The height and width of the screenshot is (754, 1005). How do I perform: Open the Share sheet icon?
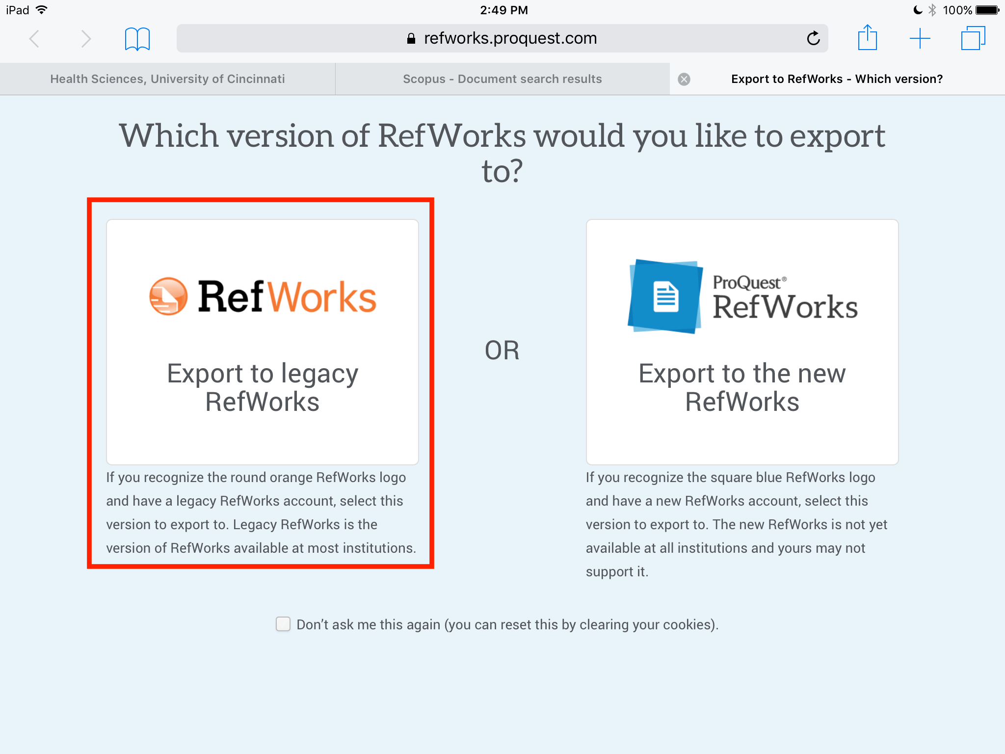867,37
